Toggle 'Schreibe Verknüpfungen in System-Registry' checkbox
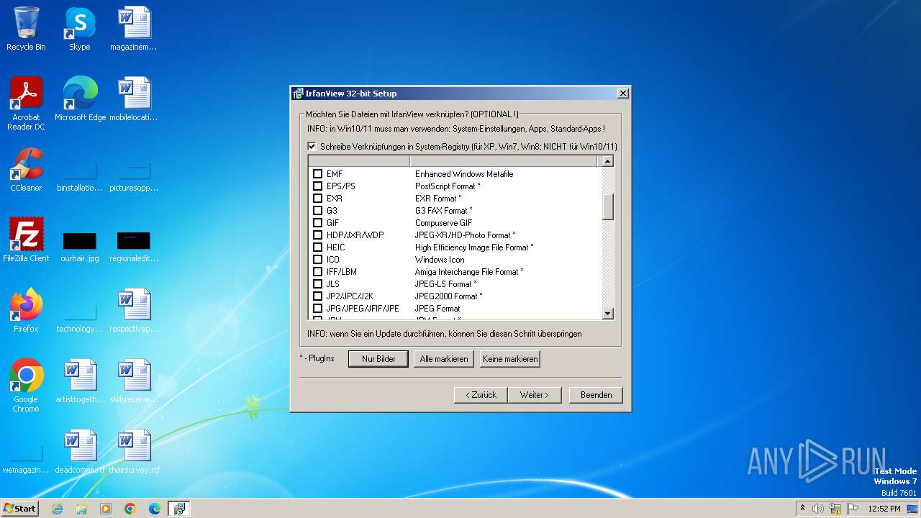 pyautogui.click(x=312, y=147)
